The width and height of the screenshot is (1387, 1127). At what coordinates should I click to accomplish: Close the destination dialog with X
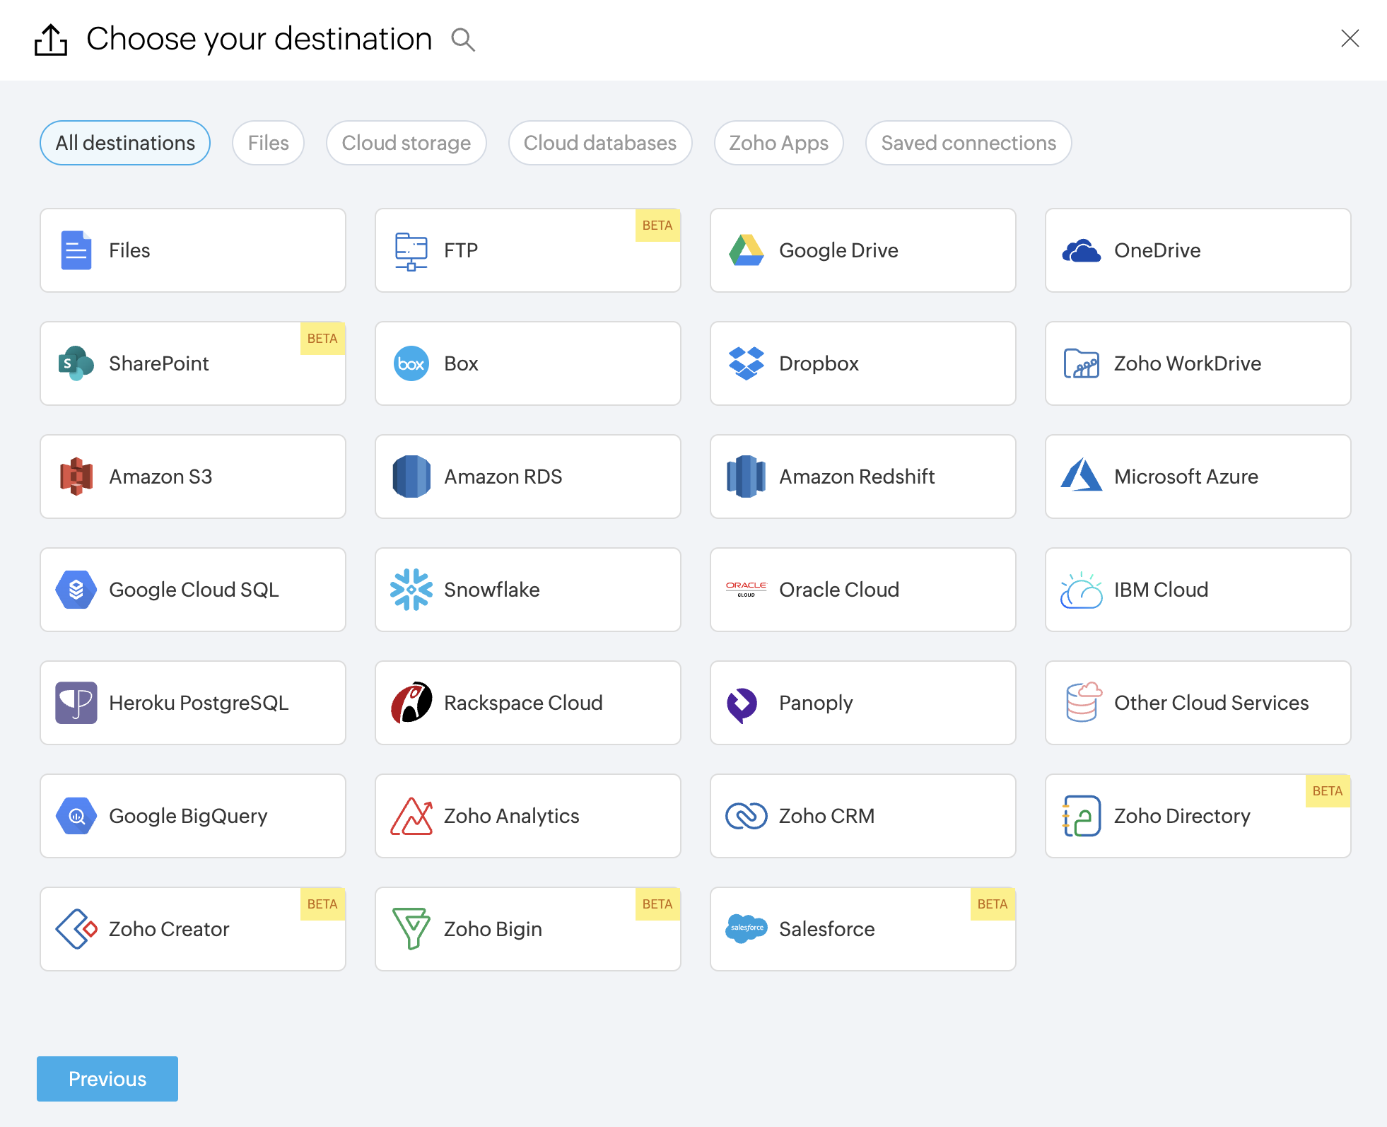pos(1350,38)
